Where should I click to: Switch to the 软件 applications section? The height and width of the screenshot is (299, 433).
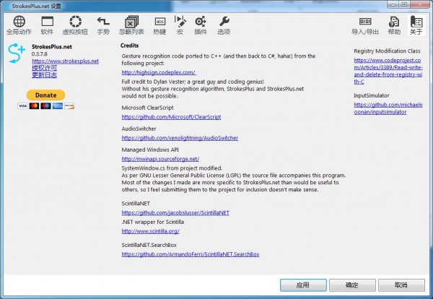[47, 25]
